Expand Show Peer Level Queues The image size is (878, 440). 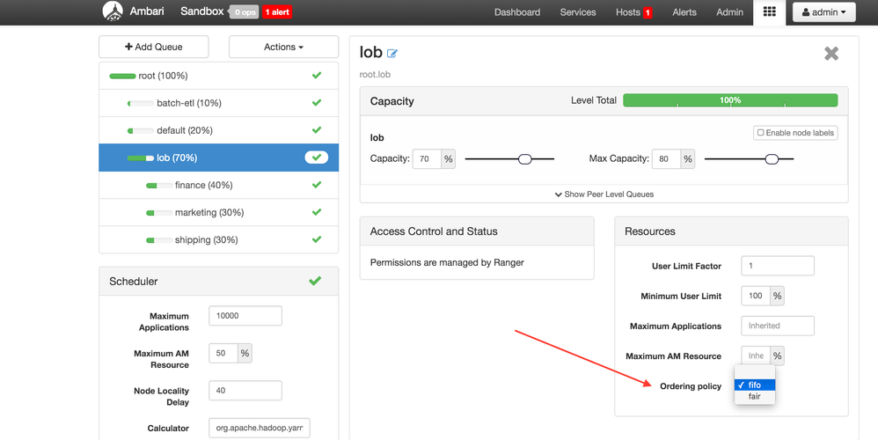604,194
